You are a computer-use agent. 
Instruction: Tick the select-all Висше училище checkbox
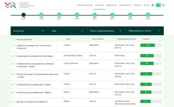(x=14, y=39)
